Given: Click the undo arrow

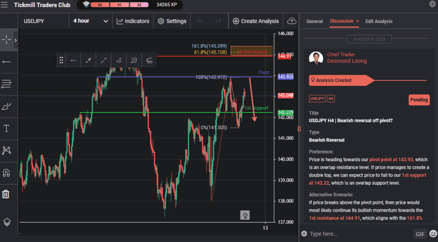Looking at the screenshot, I should (x=200, y=21).
